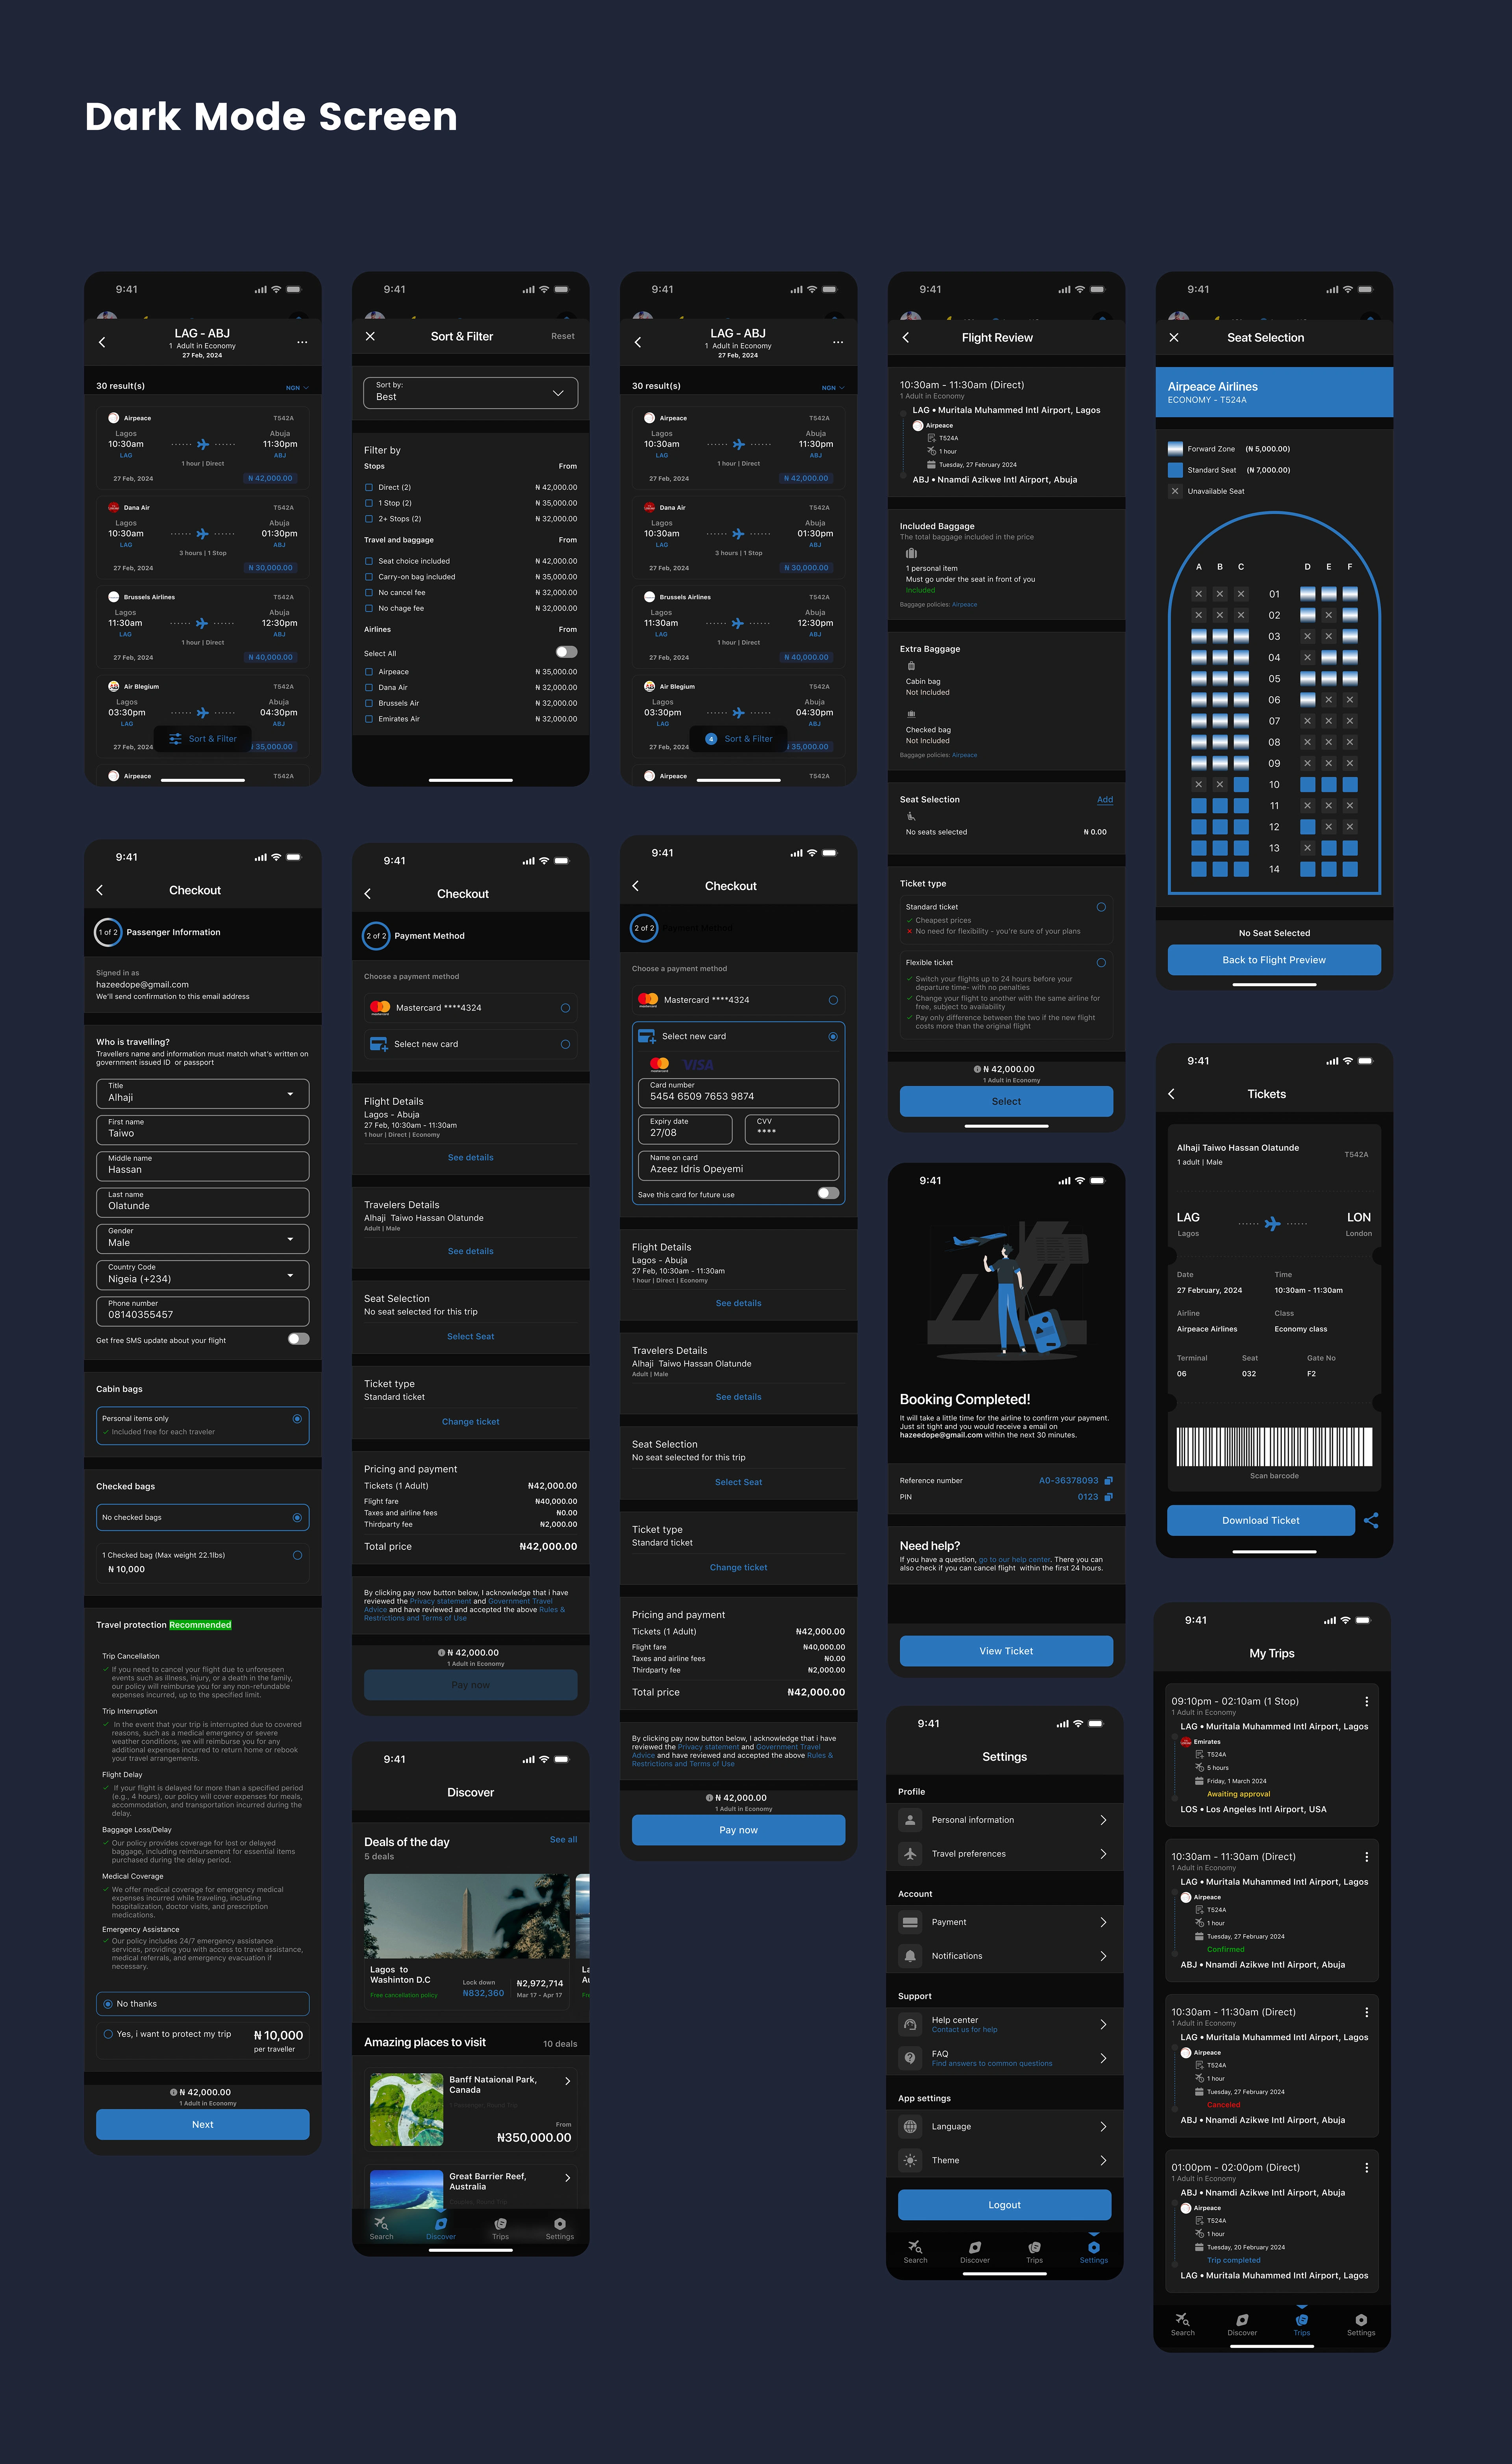Tap the mastercard logo in new card form
This screenshot has height=2464, width=1512.
coord(659,1064)
